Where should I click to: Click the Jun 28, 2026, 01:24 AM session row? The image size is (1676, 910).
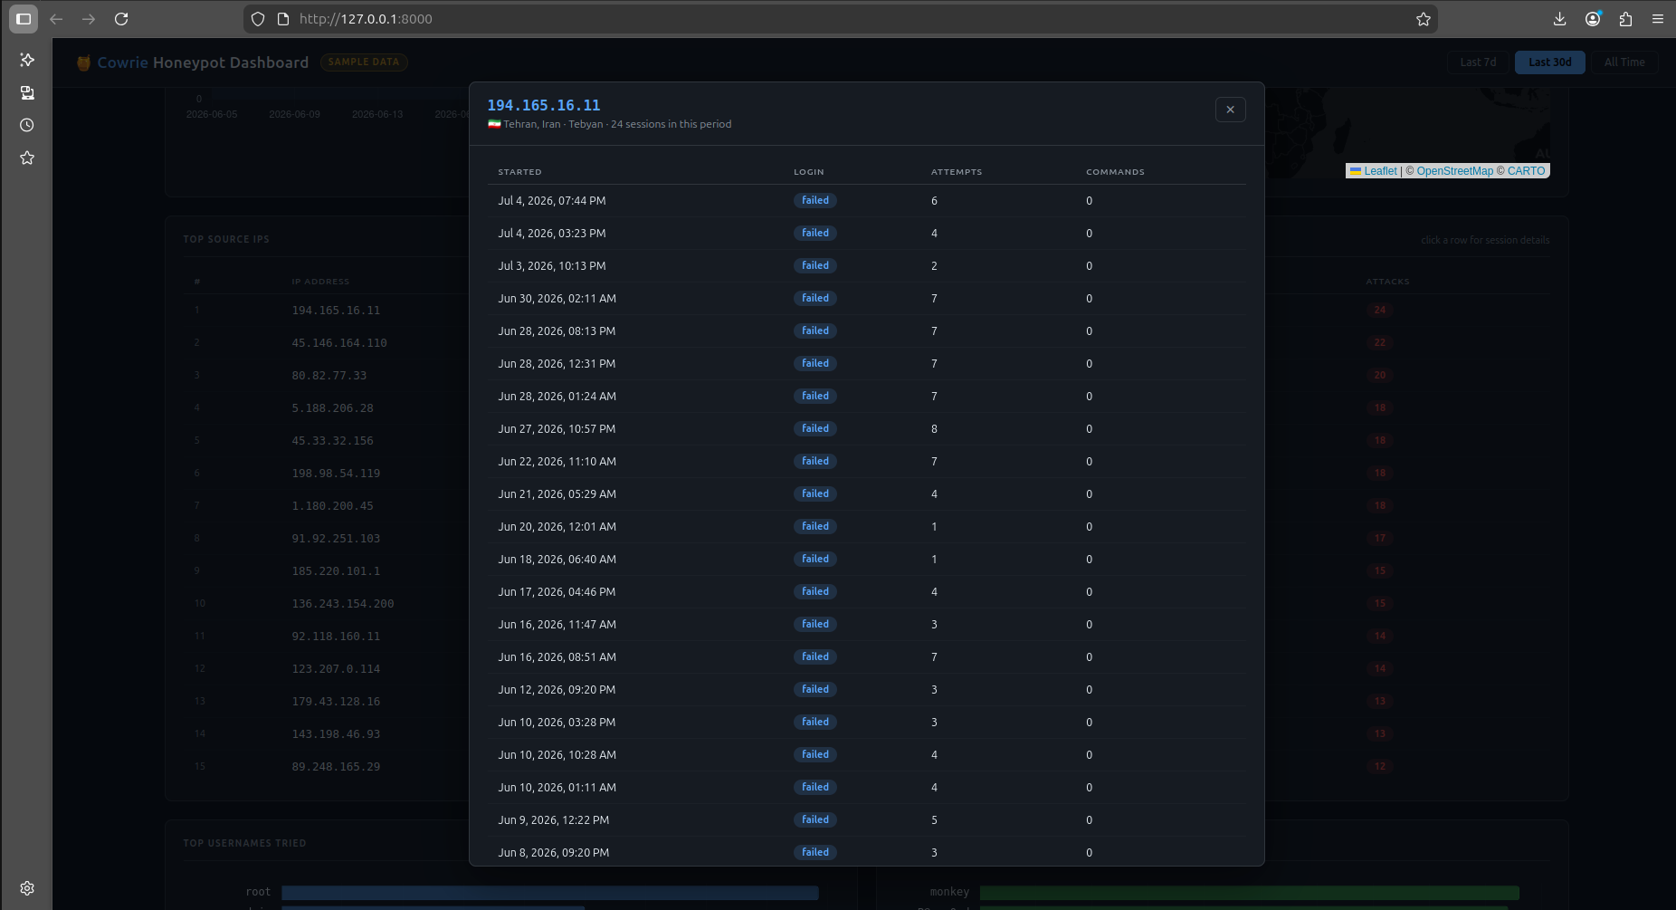pyautogui.click(x=867, y=397)
